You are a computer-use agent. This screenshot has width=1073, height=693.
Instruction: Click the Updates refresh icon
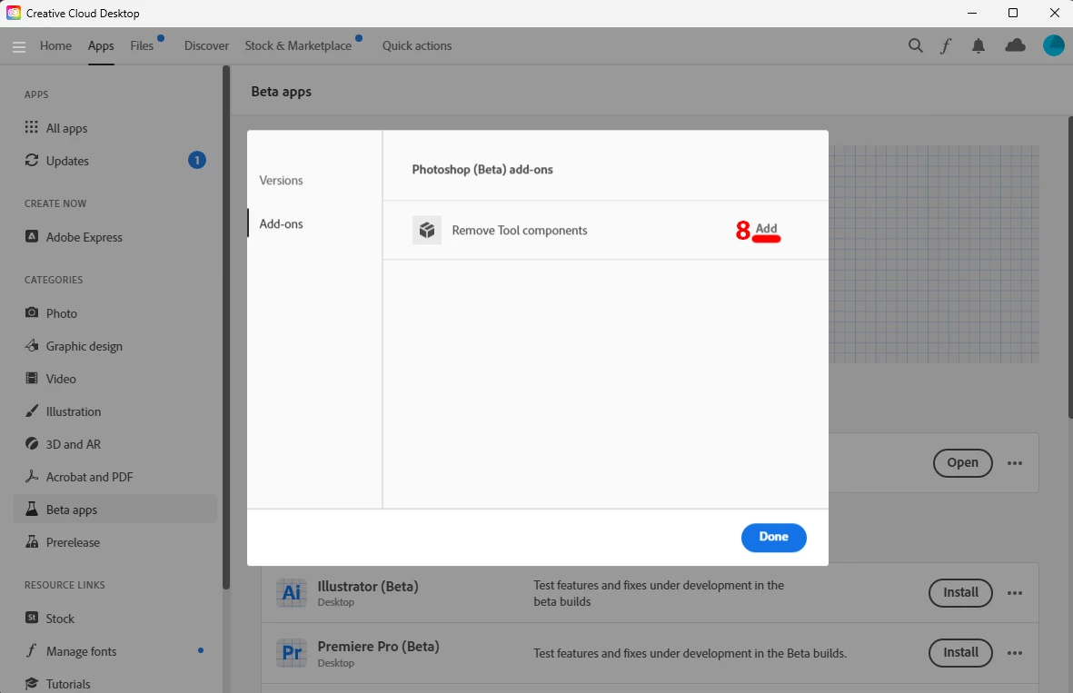coord(32,160)
